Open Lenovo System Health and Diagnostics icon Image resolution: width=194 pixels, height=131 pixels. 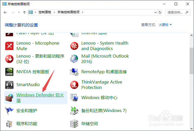click(x=74, y=46)
